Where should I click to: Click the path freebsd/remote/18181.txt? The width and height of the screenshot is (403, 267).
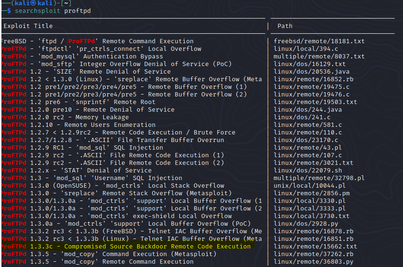click(319, 41)
